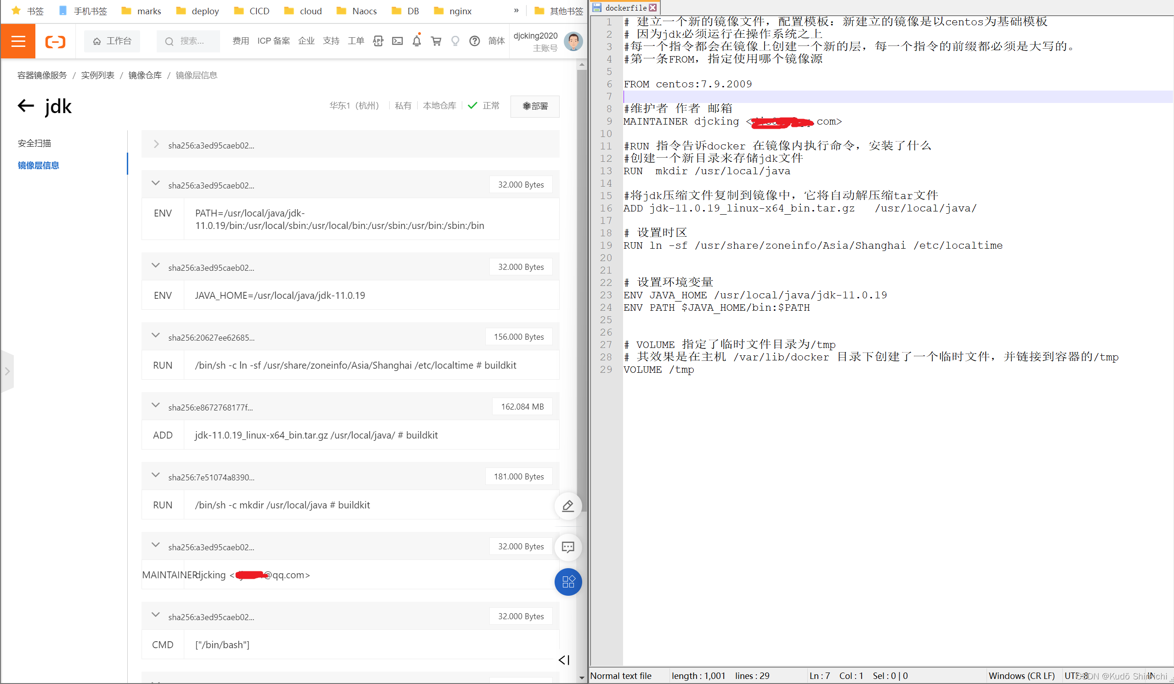Select the 安全扫描 sidebar item
Viewport: 1174px width, 684px height.
point(34,143)
